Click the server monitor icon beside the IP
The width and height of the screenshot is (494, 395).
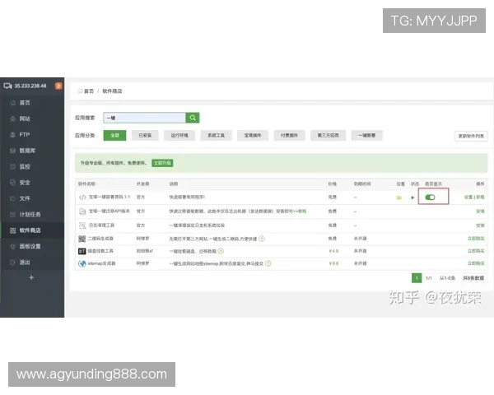click(7, 86)
